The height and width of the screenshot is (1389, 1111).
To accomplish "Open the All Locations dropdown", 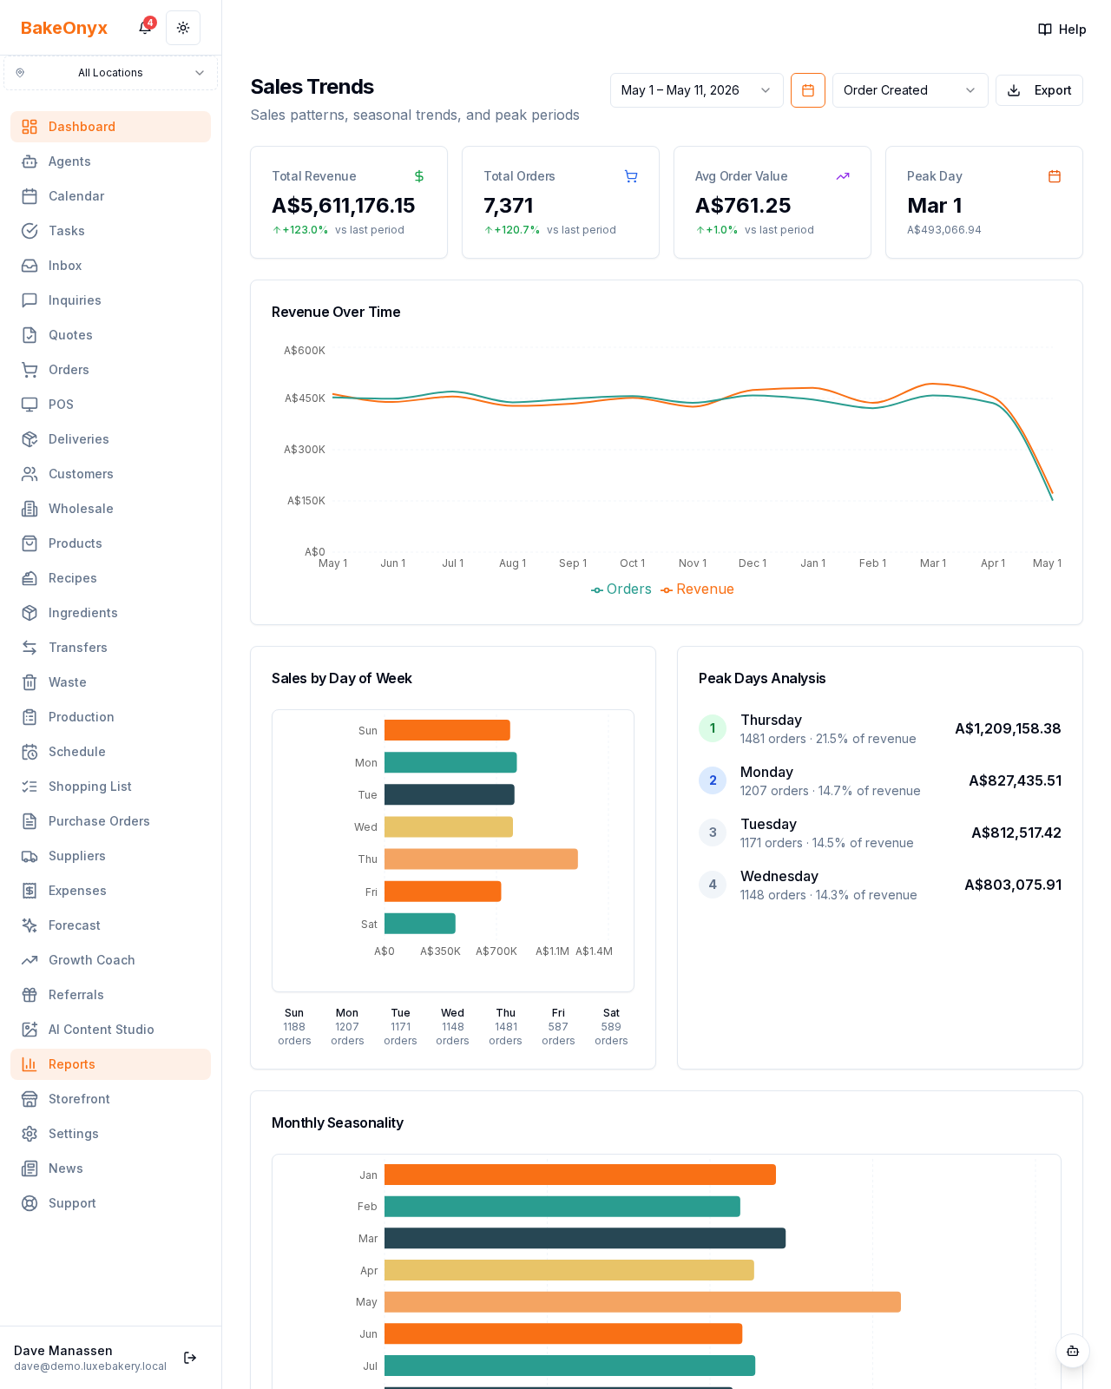I will tap(110, 73).
